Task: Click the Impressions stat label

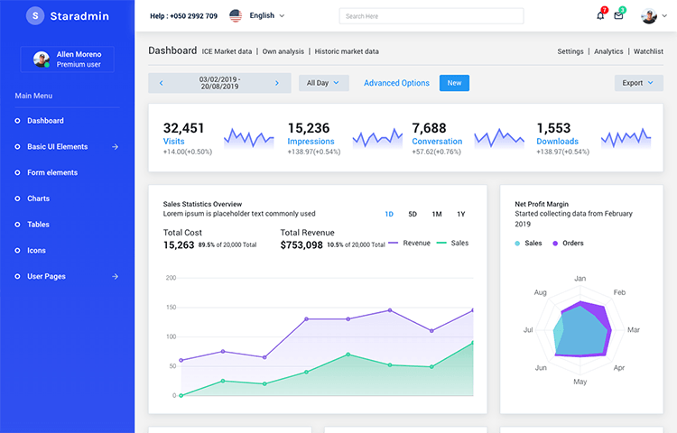Action: [x=311, y=141]
